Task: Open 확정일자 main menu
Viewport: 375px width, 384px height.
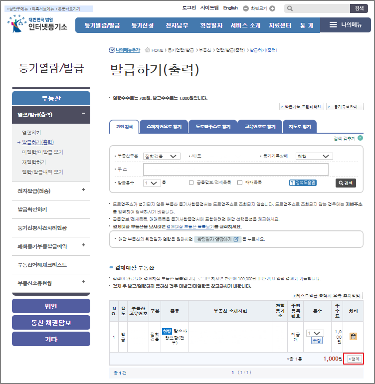Action: click(211, 25)
